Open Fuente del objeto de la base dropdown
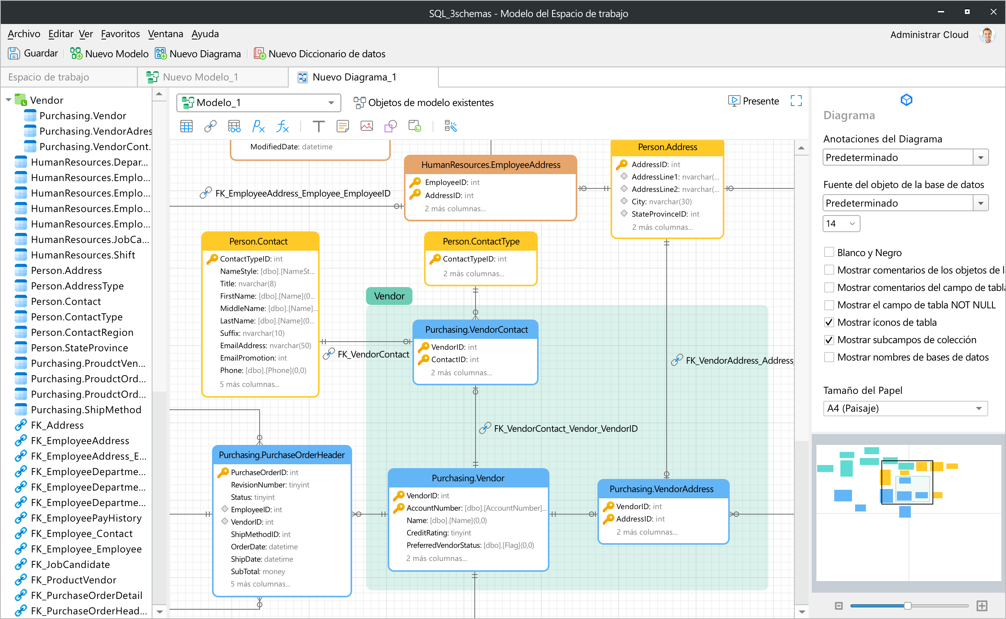 905,203
